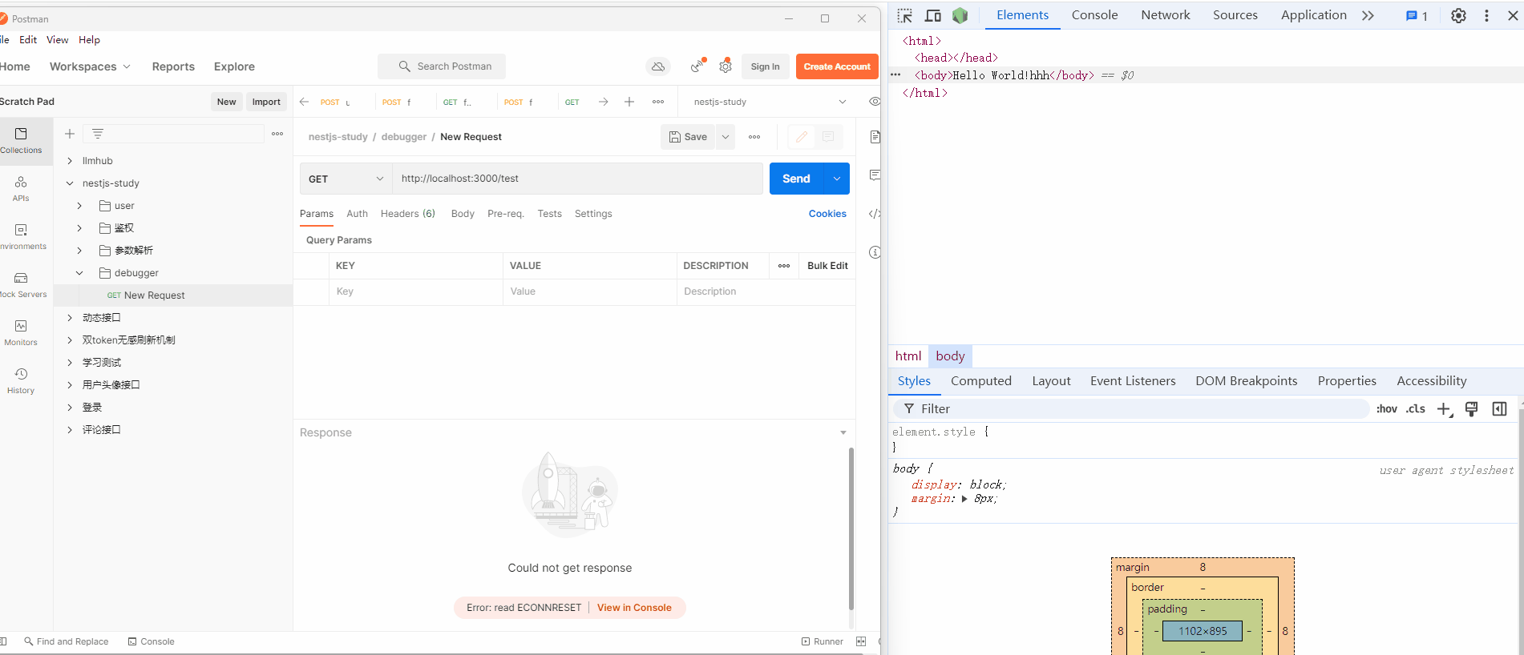Open the tab bar more options menu
This screenshot has height=655, width=1524.
coord(658,102)
